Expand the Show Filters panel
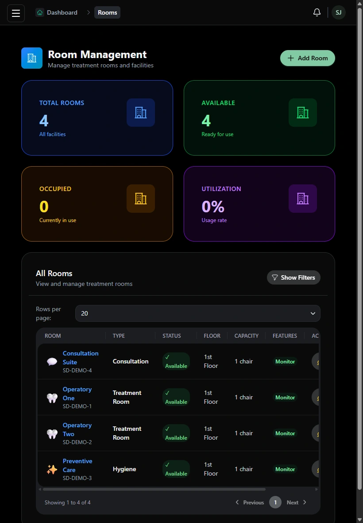The width and height of the screenshot is (363, 523). click(x=293, y=277)
